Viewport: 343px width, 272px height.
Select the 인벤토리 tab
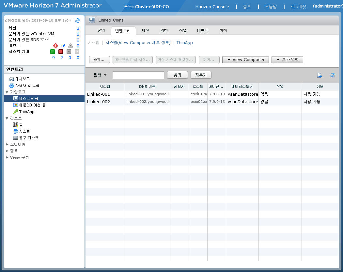123,31
